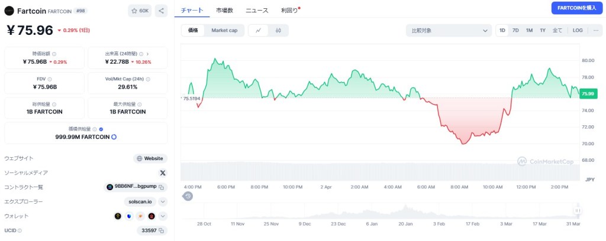This screenshot has height=241, width=606.
Task: Click the Fartcoin logo icon
Action: pyautogui.click(x=9, y=11)
